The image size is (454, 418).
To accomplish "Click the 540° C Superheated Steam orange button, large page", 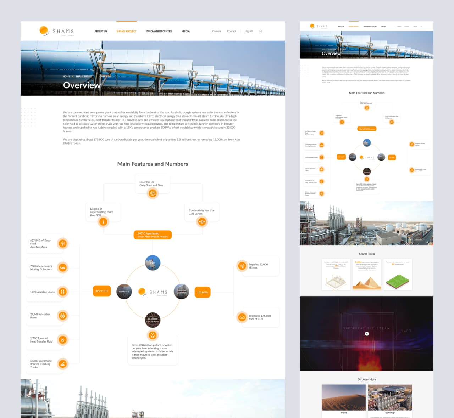I will pos(153,235).
